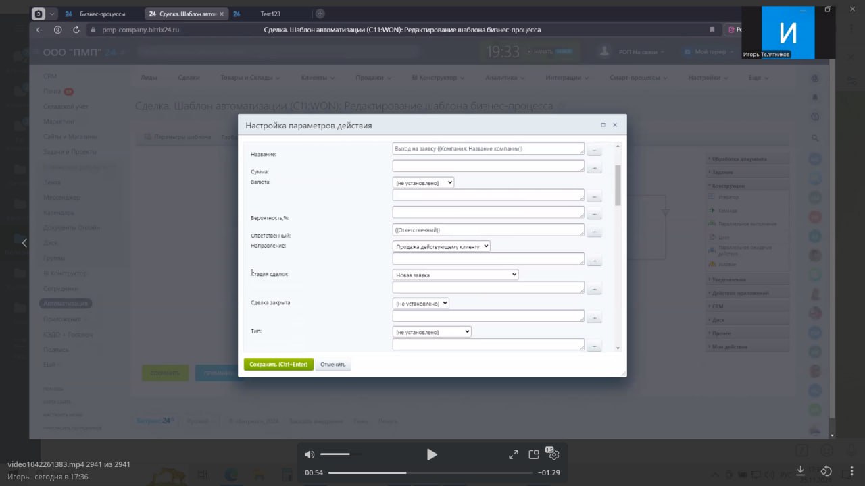Open the Клиенты dropdown menu
865x486 pixels.
(x=318, y=78)
